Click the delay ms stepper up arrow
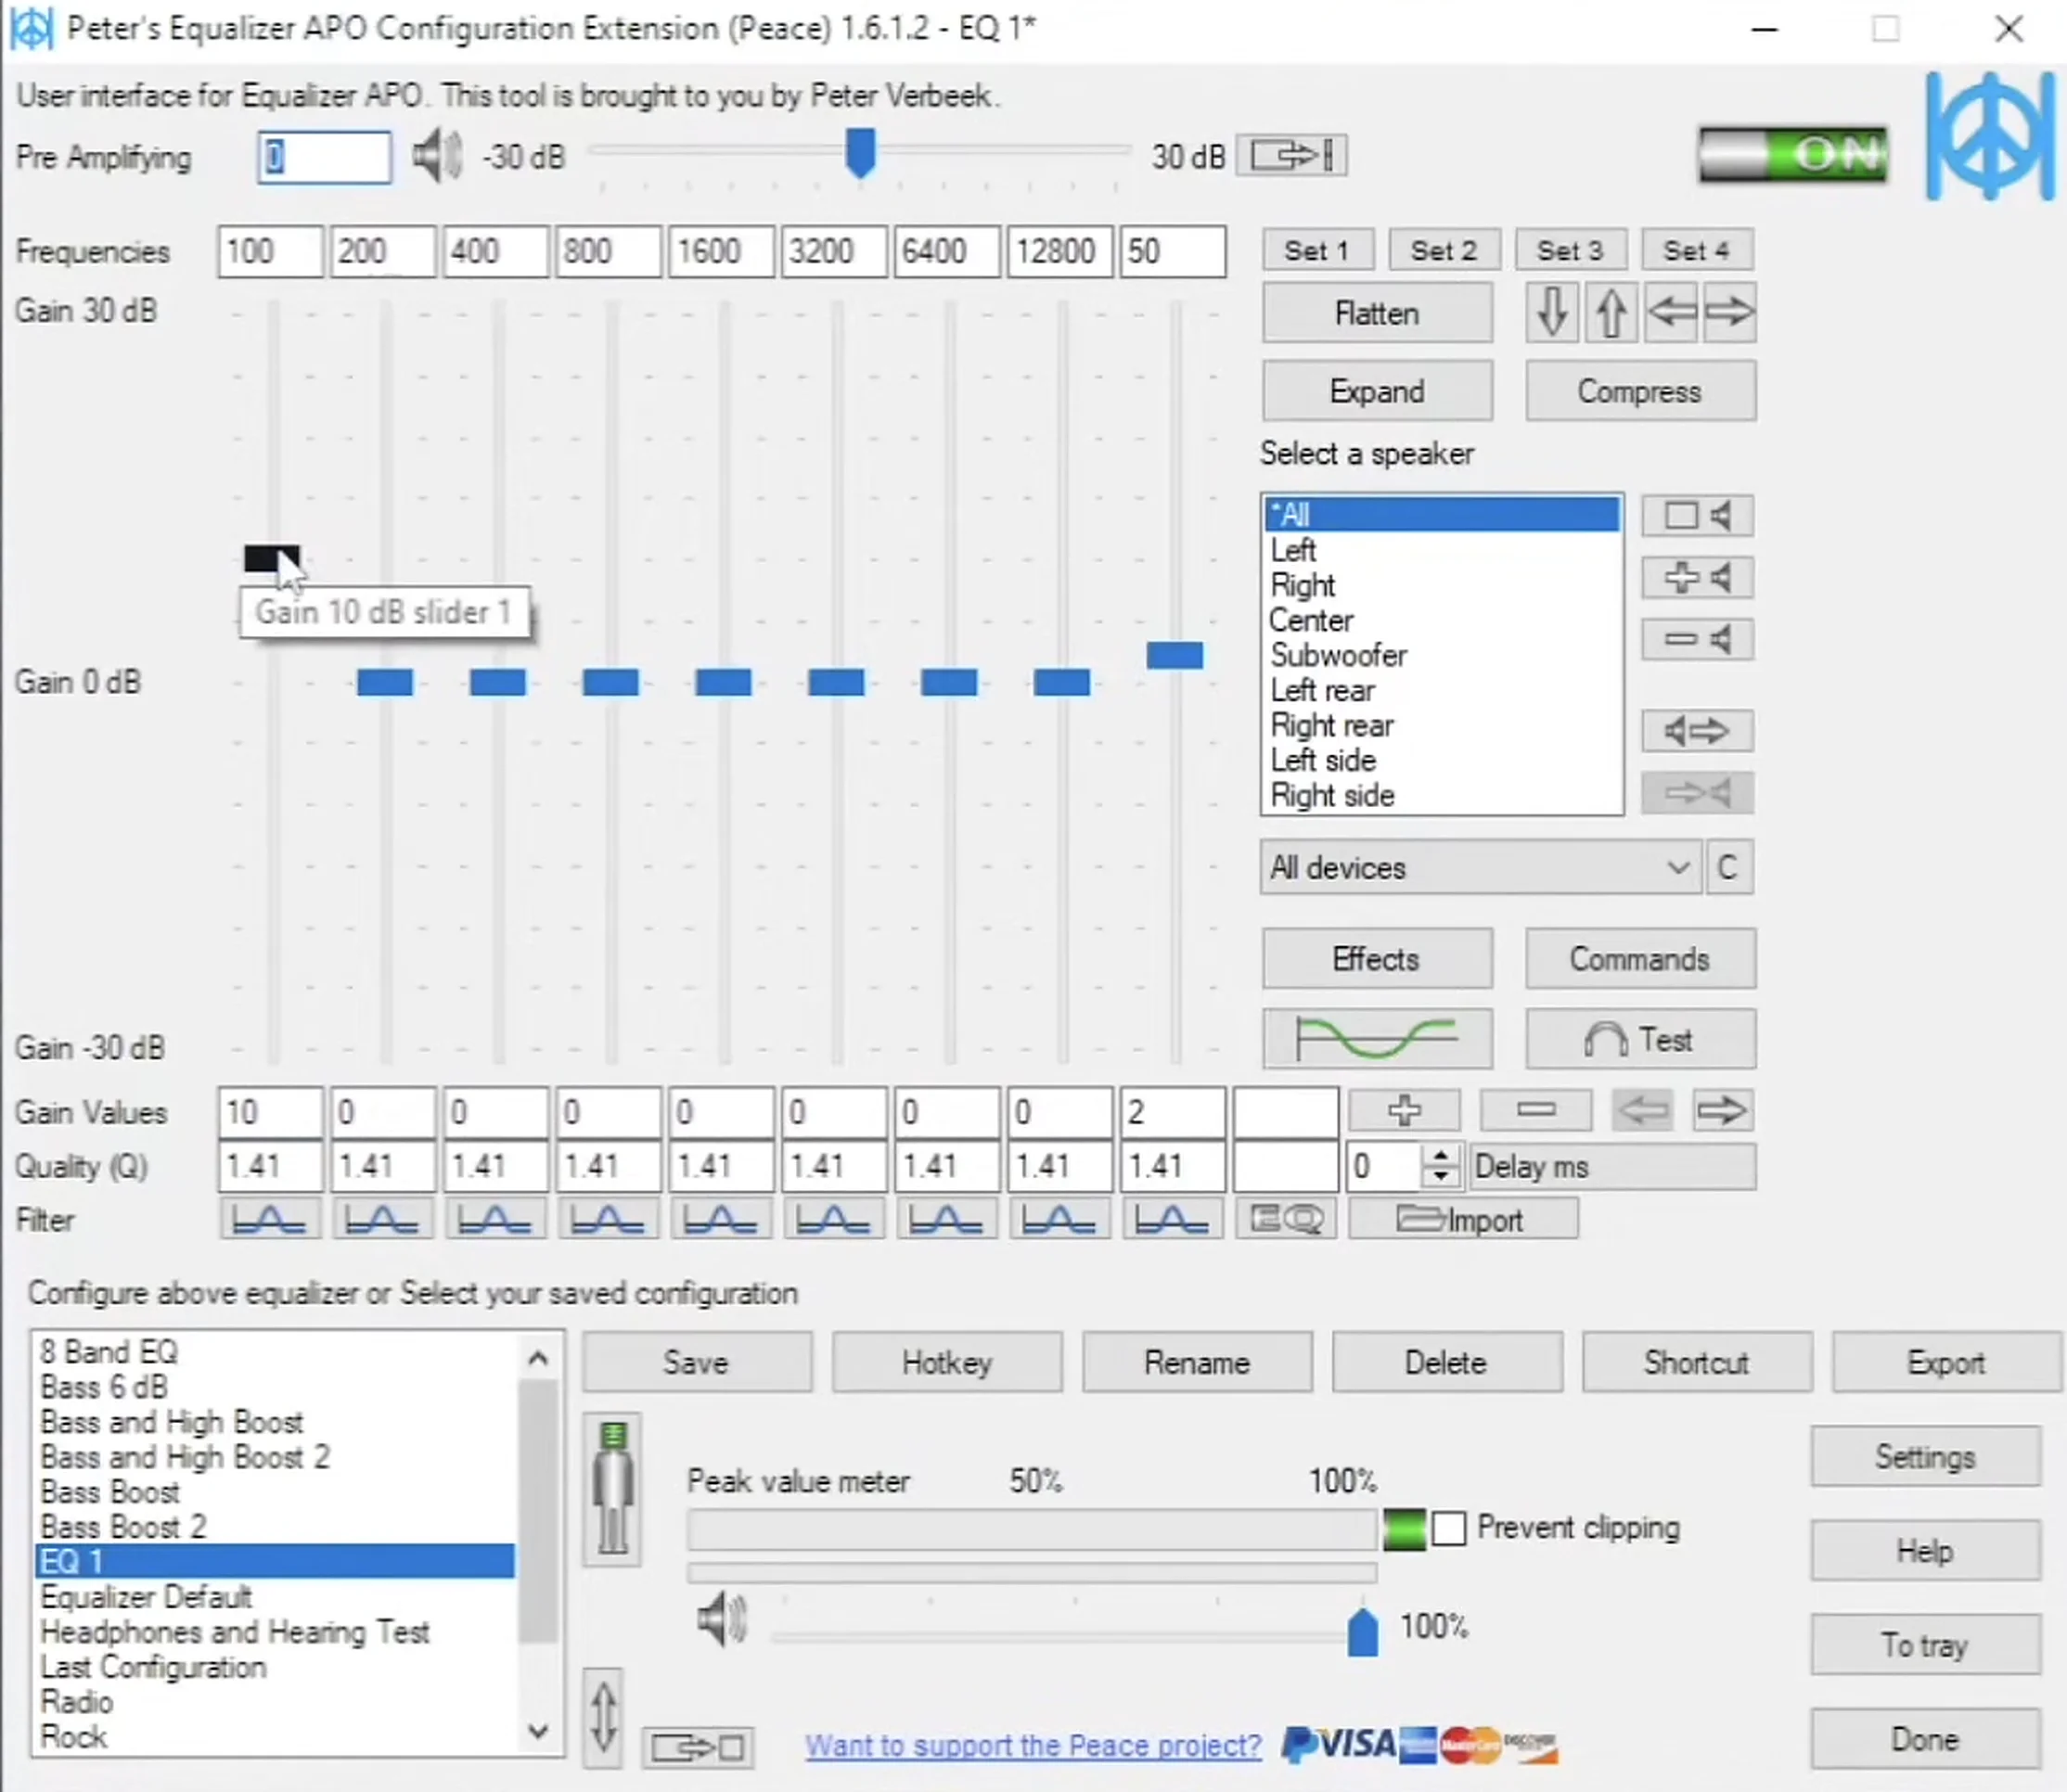This screenshot has height=1792, width=2067. pyautogui.click(x=1440, y=1155)
